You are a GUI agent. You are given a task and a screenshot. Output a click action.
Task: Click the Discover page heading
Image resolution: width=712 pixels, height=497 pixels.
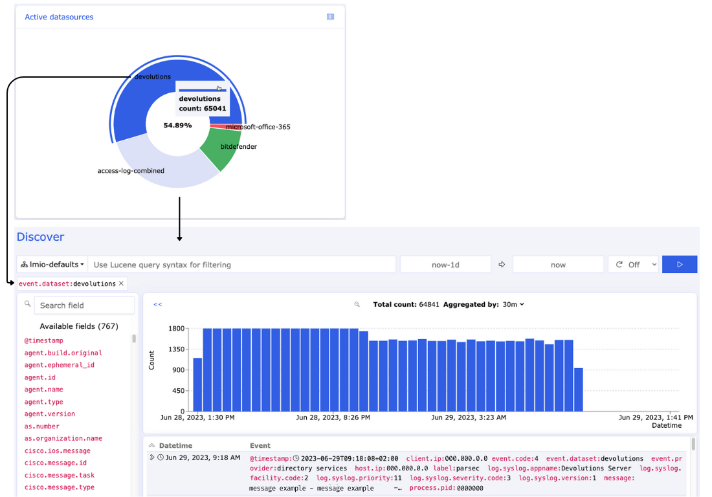(40, 237)
